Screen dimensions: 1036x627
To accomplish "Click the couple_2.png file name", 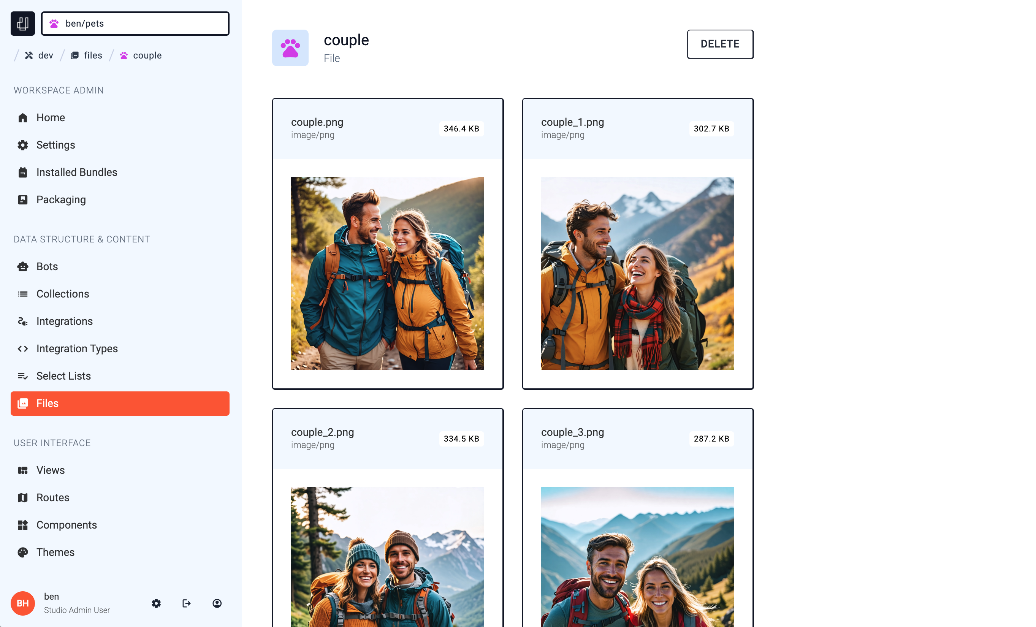I will click(x=323, y=432).
